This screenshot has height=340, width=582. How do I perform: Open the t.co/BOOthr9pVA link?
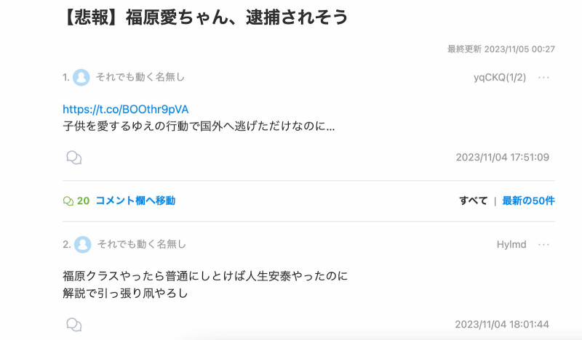tap(125, 110)
